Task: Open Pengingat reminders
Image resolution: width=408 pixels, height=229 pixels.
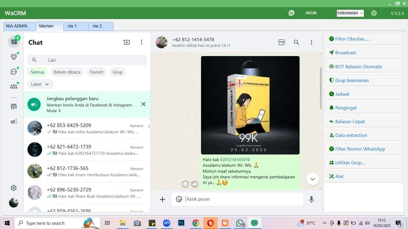Action: 364,108
